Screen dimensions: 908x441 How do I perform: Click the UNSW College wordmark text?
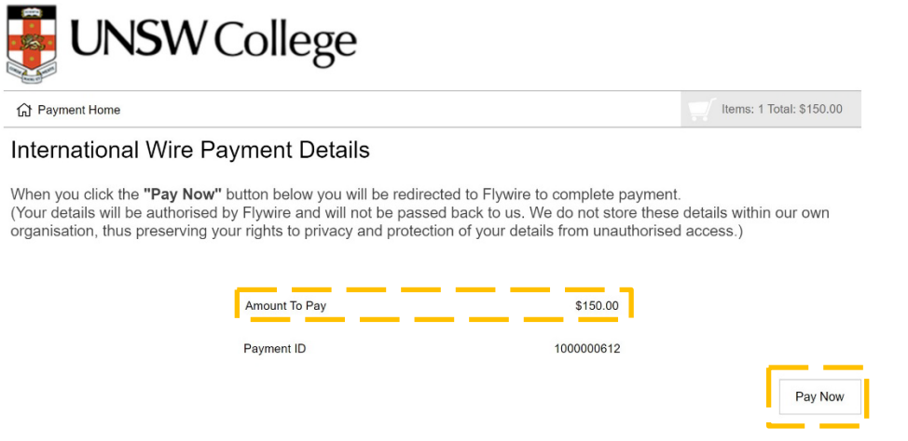(213, 42)
